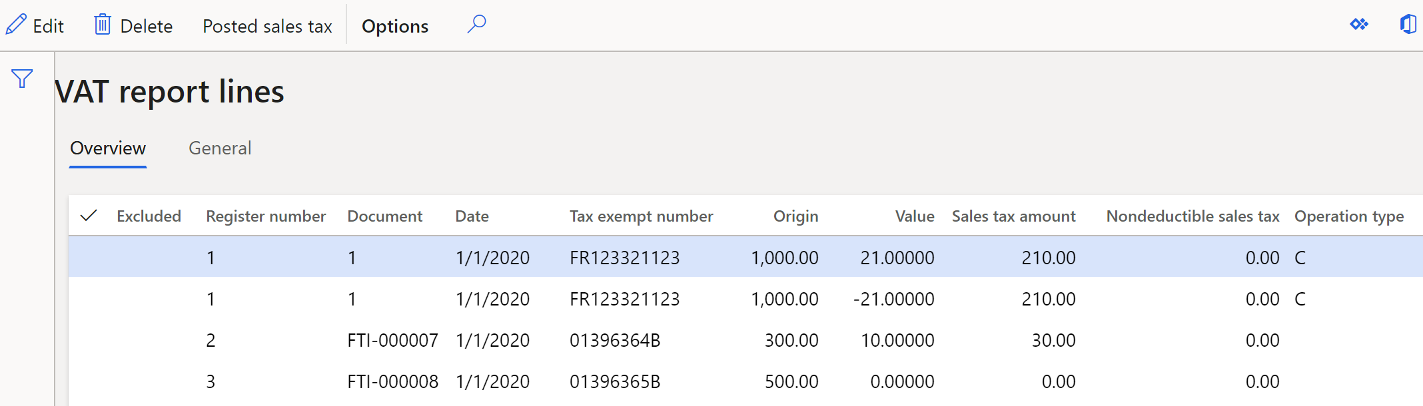
Task: Click the Edit button label
Action: click(49, 26)
